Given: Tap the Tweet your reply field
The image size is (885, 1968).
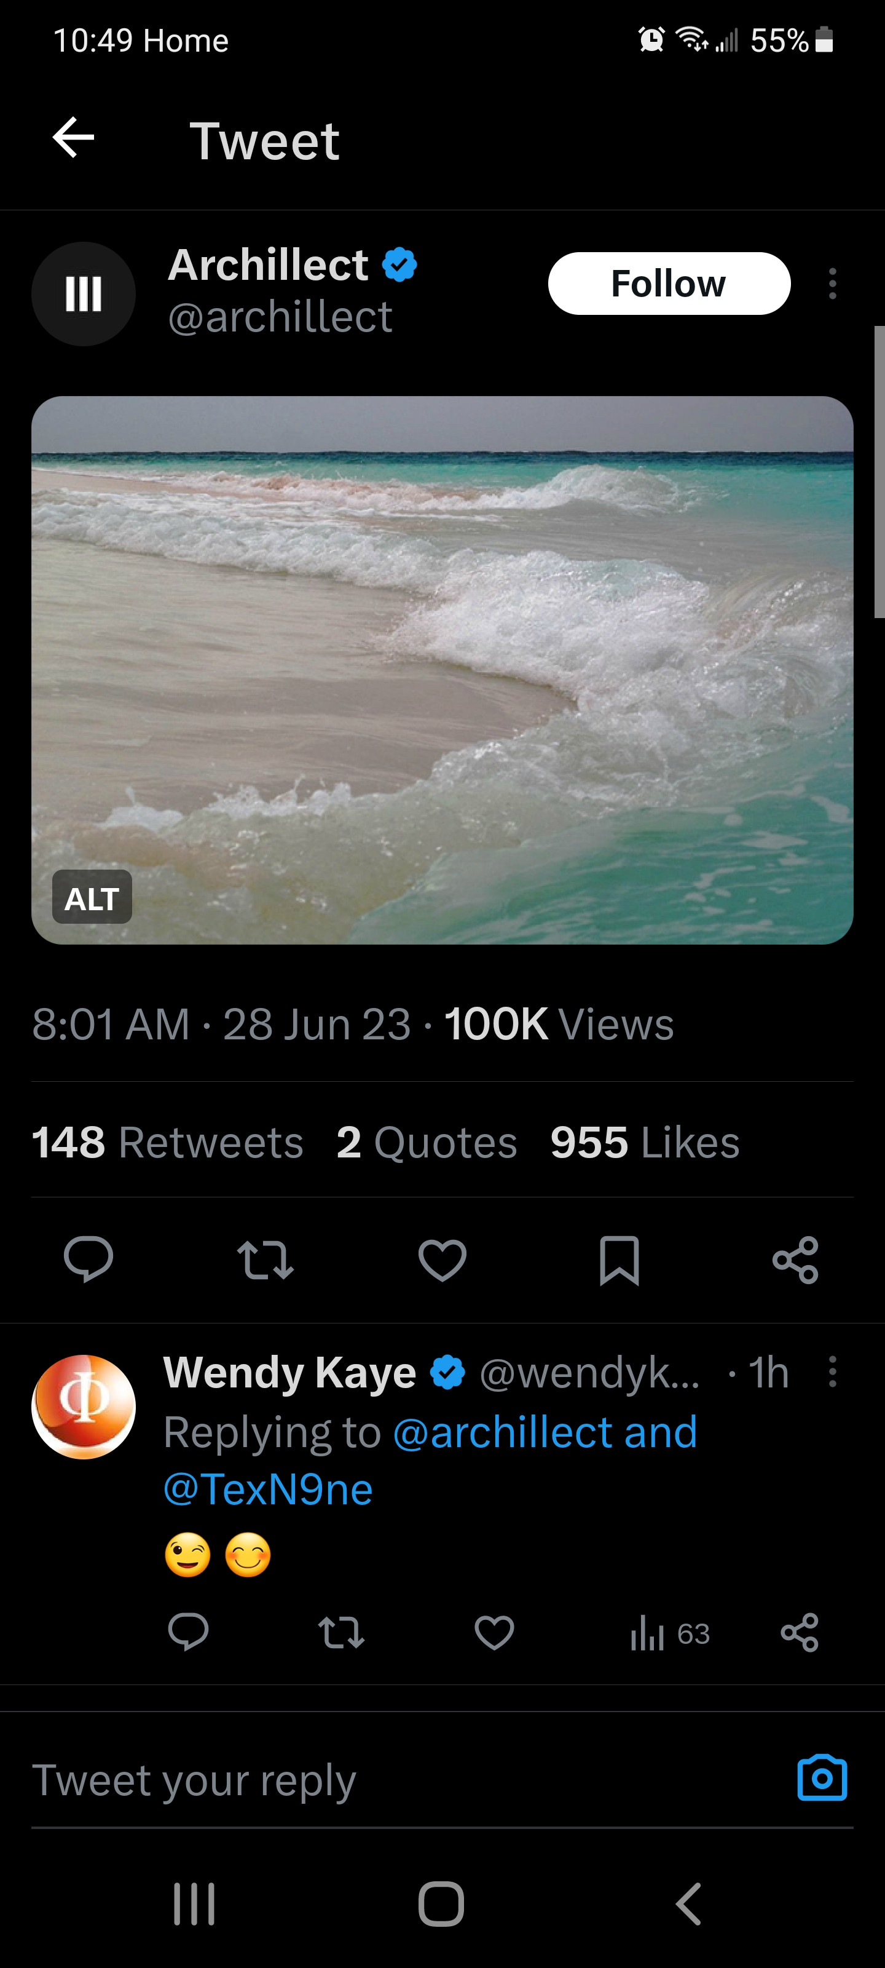Looking at the screenshot, I should [x=382, y=1780].
